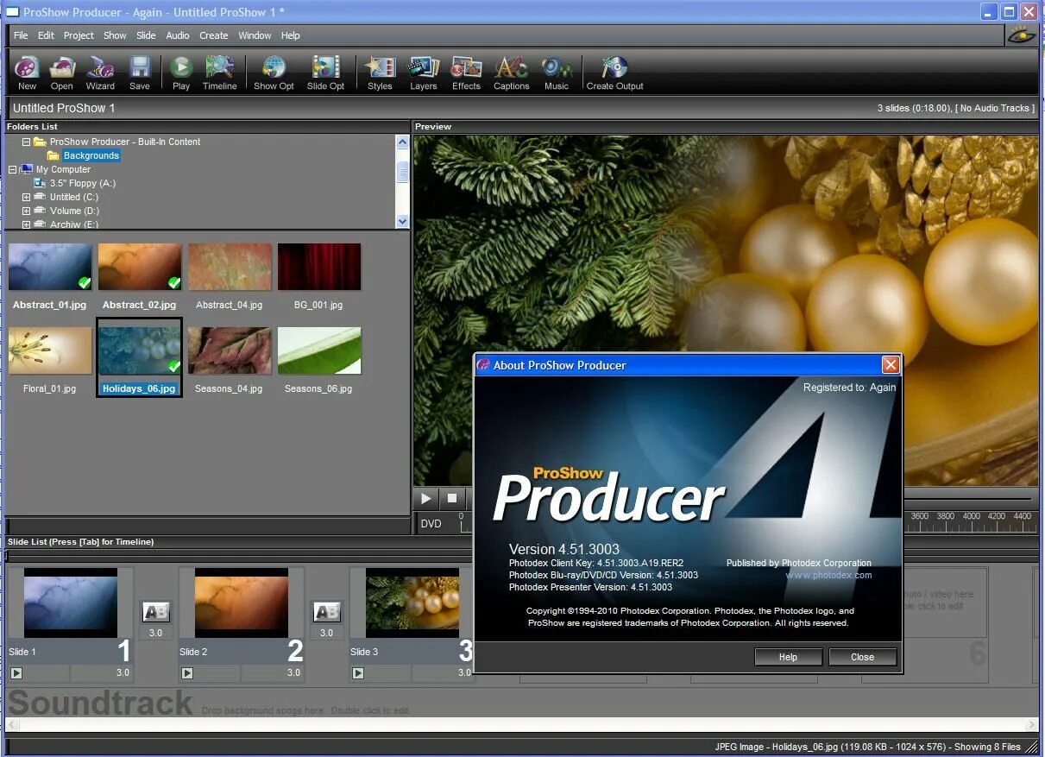
Task: Select the Floral_01.jpg thumbnail
Action: tap(50, 350)
